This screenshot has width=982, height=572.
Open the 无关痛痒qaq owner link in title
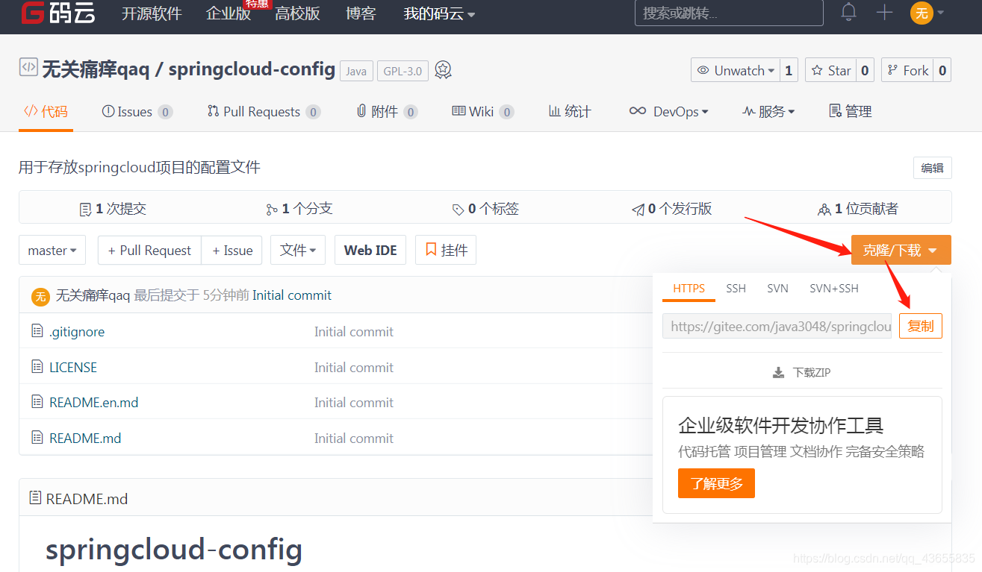96,69
